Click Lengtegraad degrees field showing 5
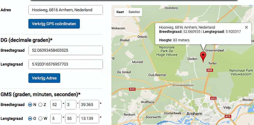254x125 pixels. (56, 118)
